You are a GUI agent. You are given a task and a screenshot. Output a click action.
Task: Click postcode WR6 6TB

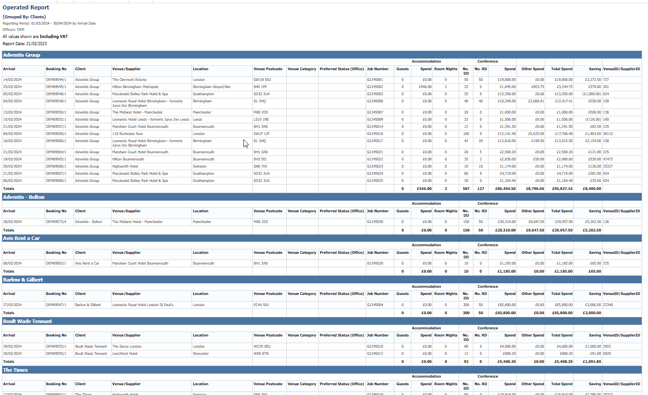[x=261, y=353]
